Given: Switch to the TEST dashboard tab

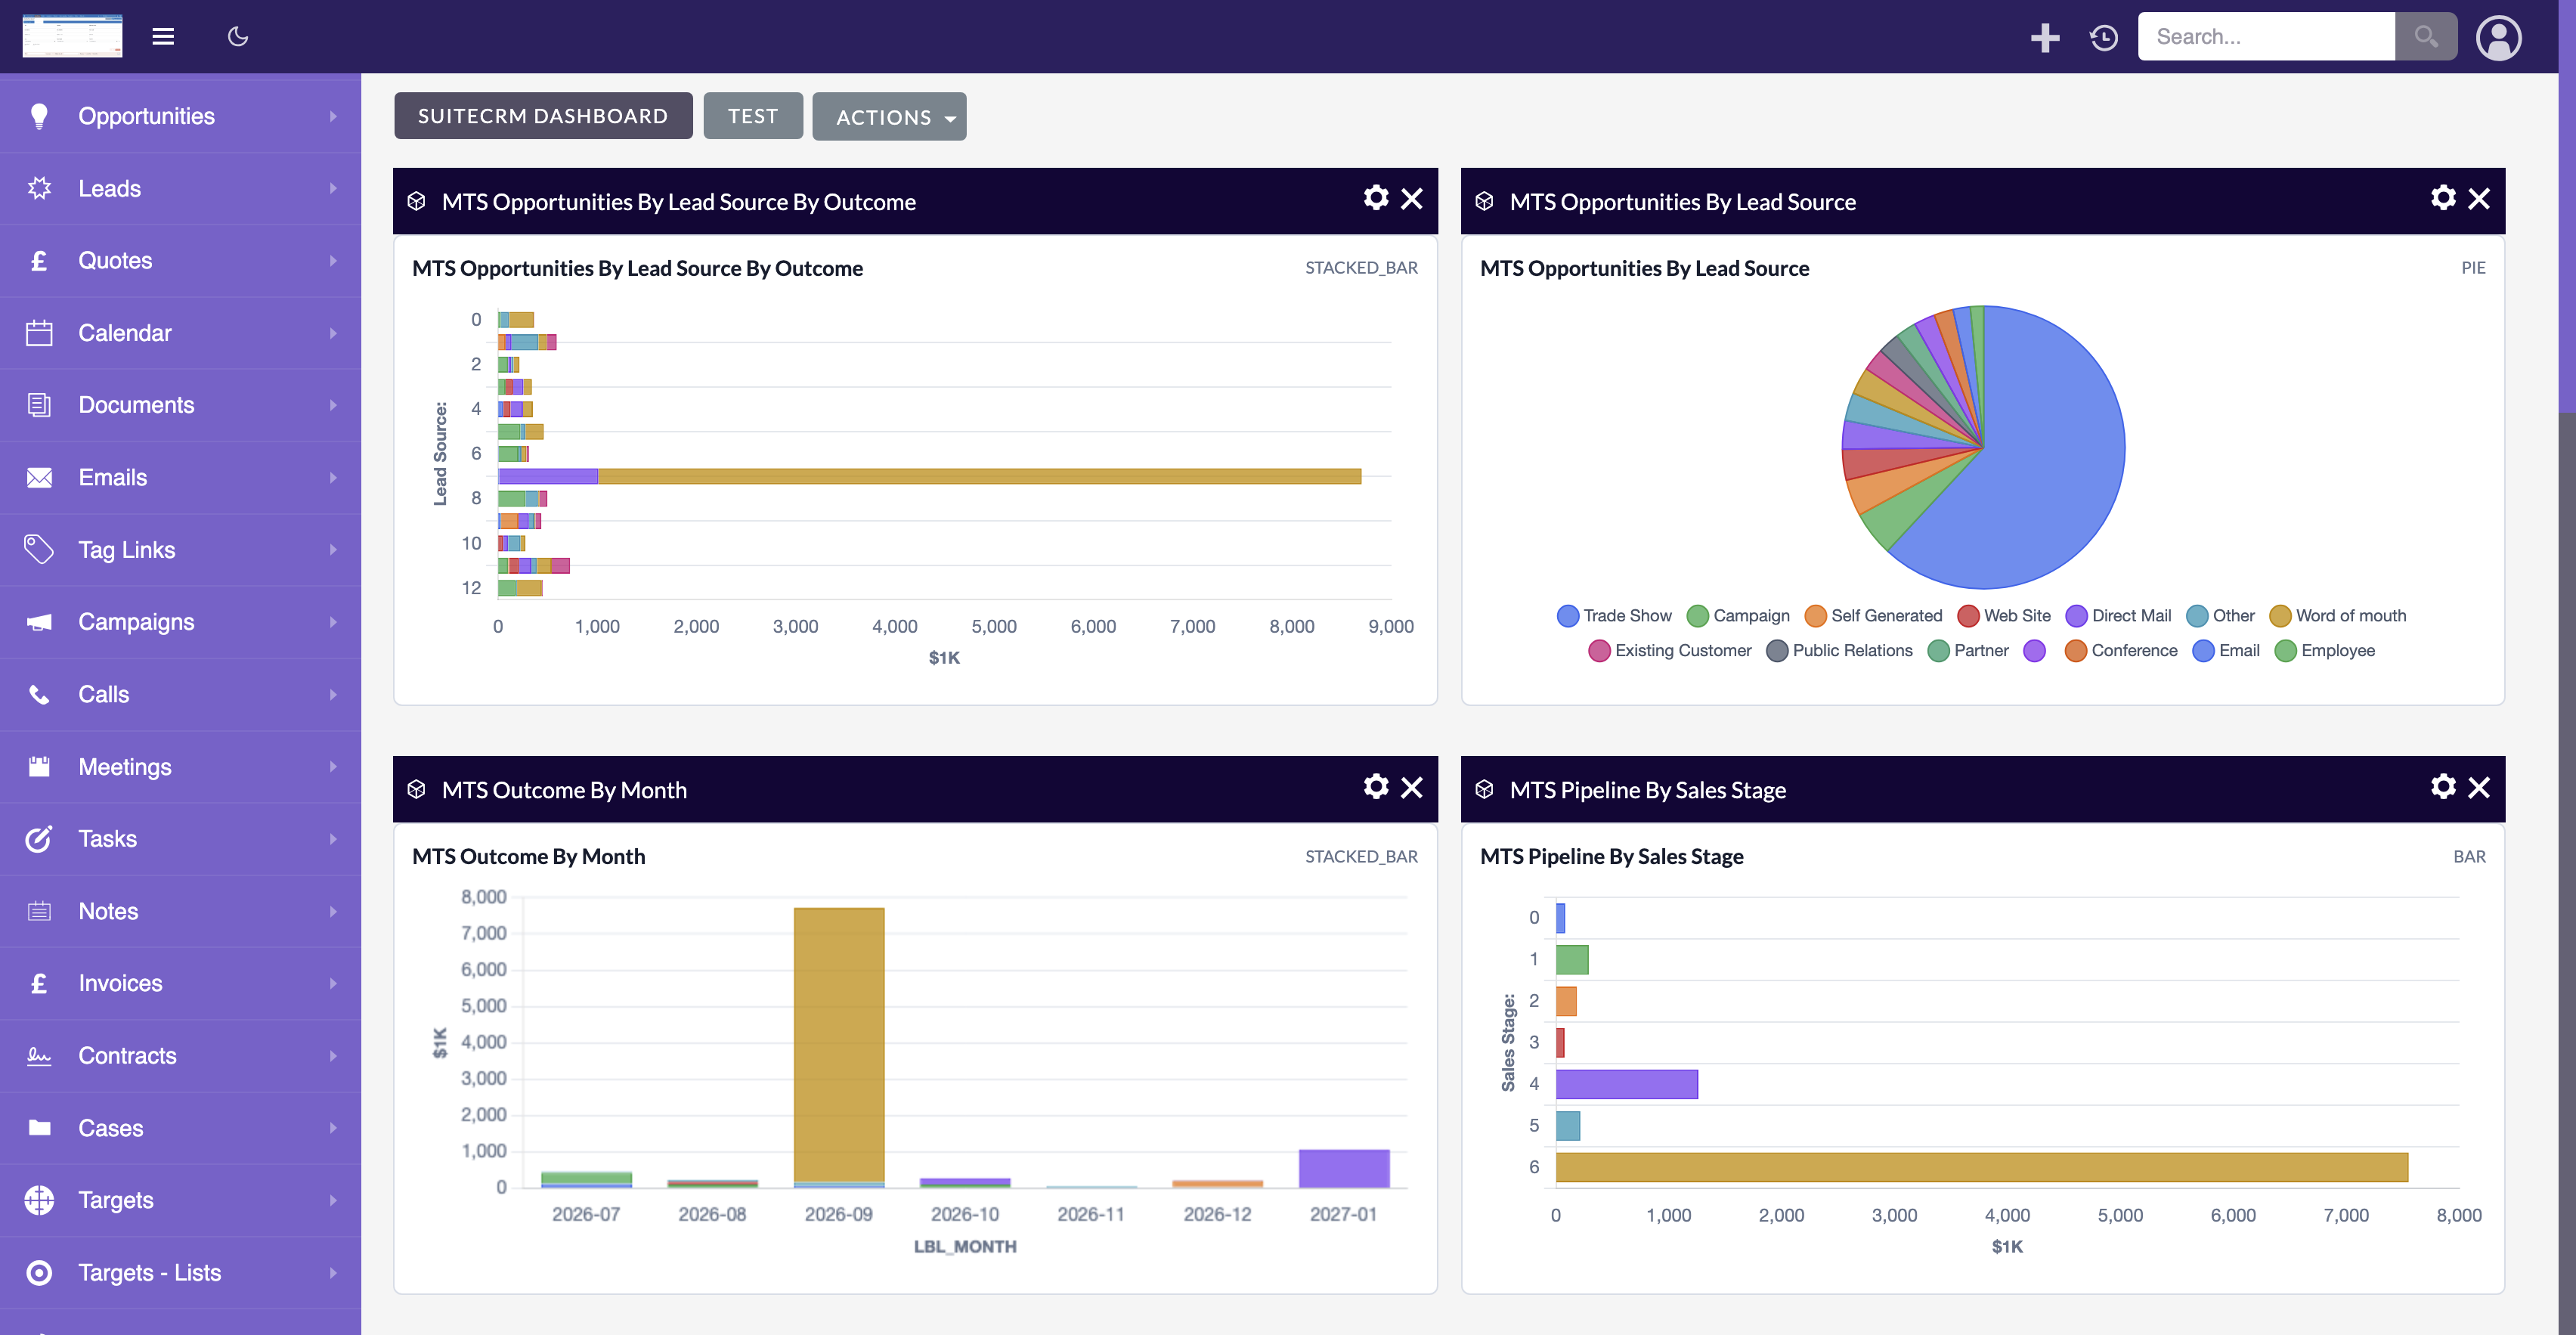Looking at the screenshot, I should click(x=753, y=116).
